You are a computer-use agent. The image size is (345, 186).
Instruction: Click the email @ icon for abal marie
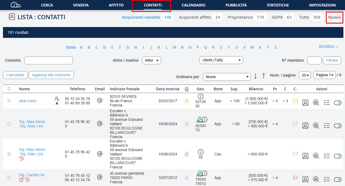coord(100,101)
